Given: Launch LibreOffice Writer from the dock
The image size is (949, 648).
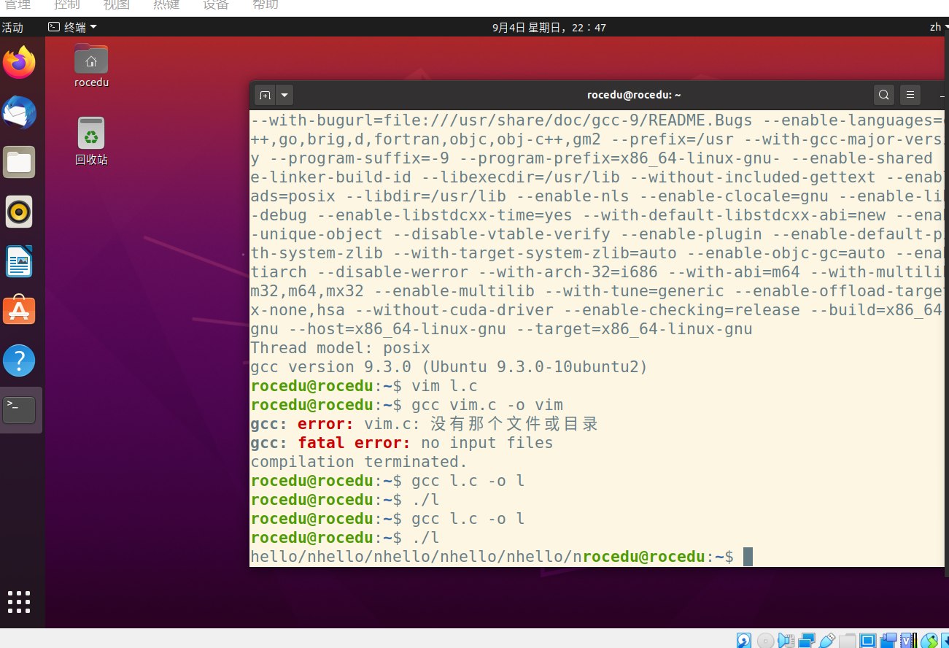Looking at the screenshot, I should coord(19,261).
